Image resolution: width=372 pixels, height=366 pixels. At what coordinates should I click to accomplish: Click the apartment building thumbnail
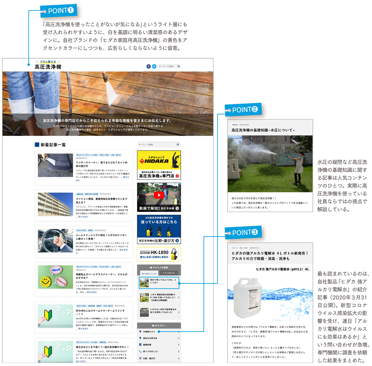click(x=55, y=204)
